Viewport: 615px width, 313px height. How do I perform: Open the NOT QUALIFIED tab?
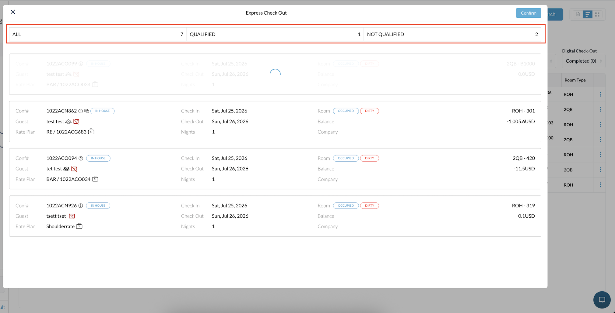point(452,34)
